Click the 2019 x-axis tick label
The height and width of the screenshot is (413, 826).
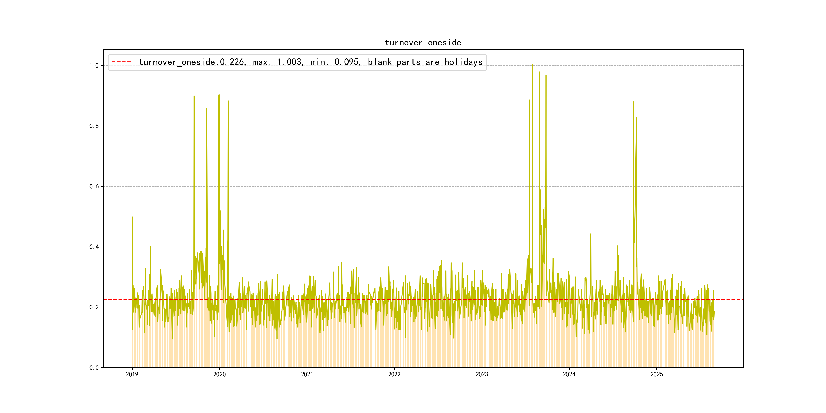[132, 374]
